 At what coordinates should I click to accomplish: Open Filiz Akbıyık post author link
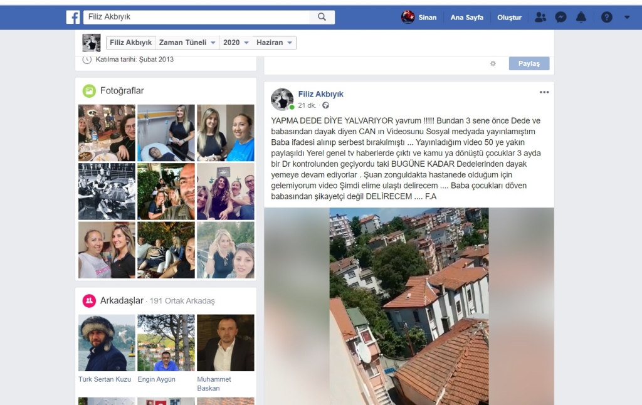[320, 94]
